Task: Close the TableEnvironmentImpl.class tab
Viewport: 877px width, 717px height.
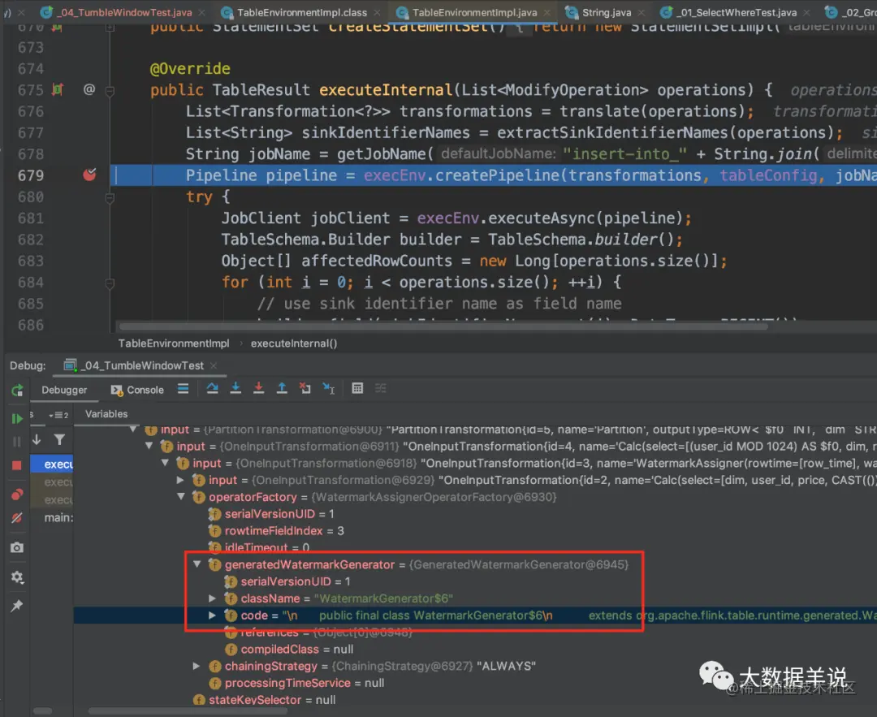Action: pyautogui.click(x=377, y=12)
